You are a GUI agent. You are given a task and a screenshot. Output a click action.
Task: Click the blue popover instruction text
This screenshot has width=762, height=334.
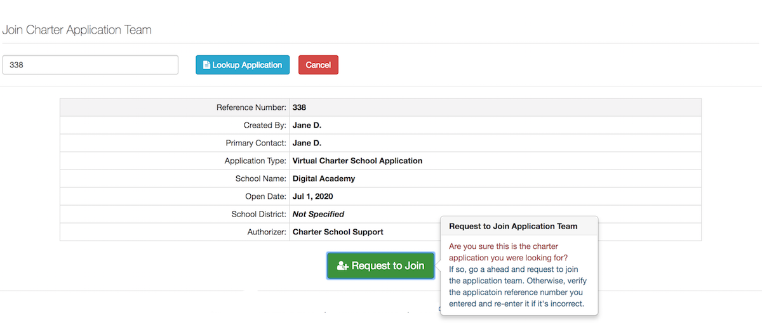click(x=516, y=286)
